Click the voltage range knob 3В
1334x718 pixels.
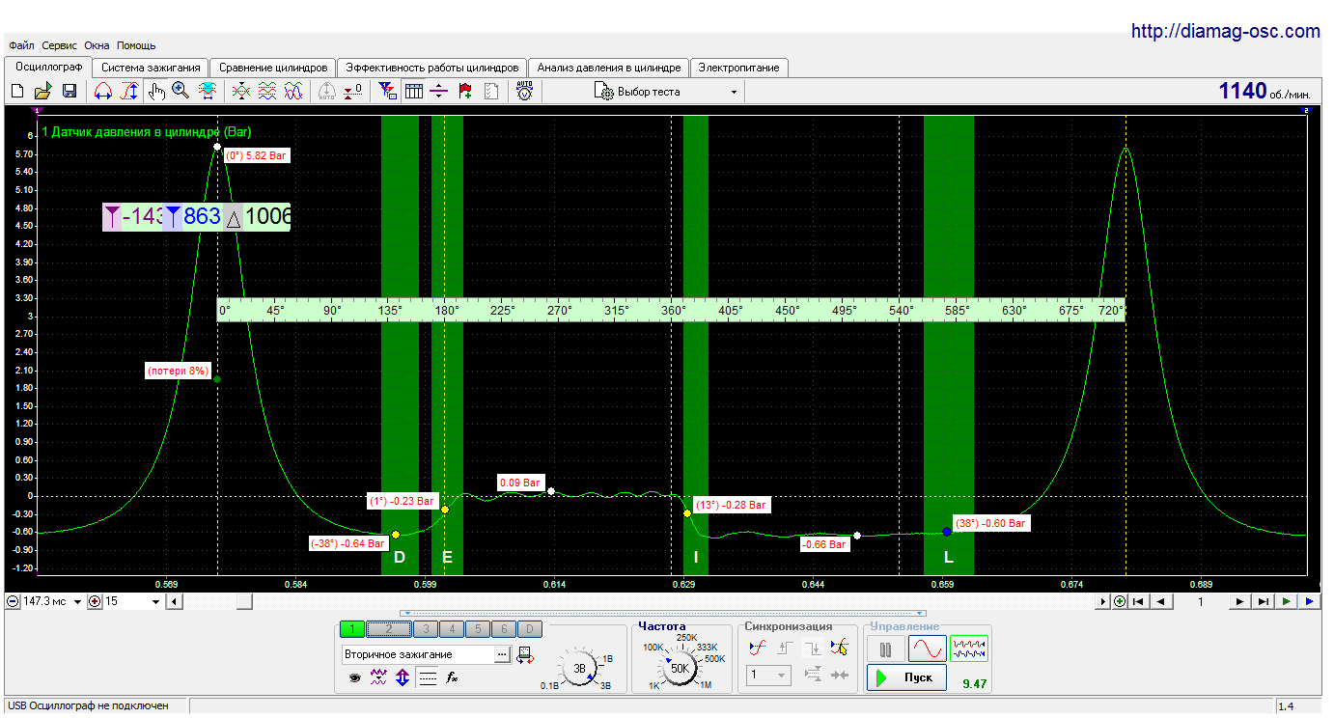[x=579, y=668]
